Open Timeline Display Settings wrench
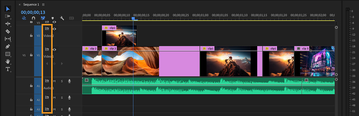The height and width of the screenshot is (116, 359). 62,18
